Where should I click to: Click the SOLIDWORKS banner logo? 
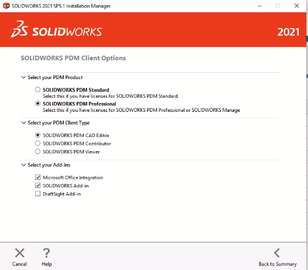(56, 29)
